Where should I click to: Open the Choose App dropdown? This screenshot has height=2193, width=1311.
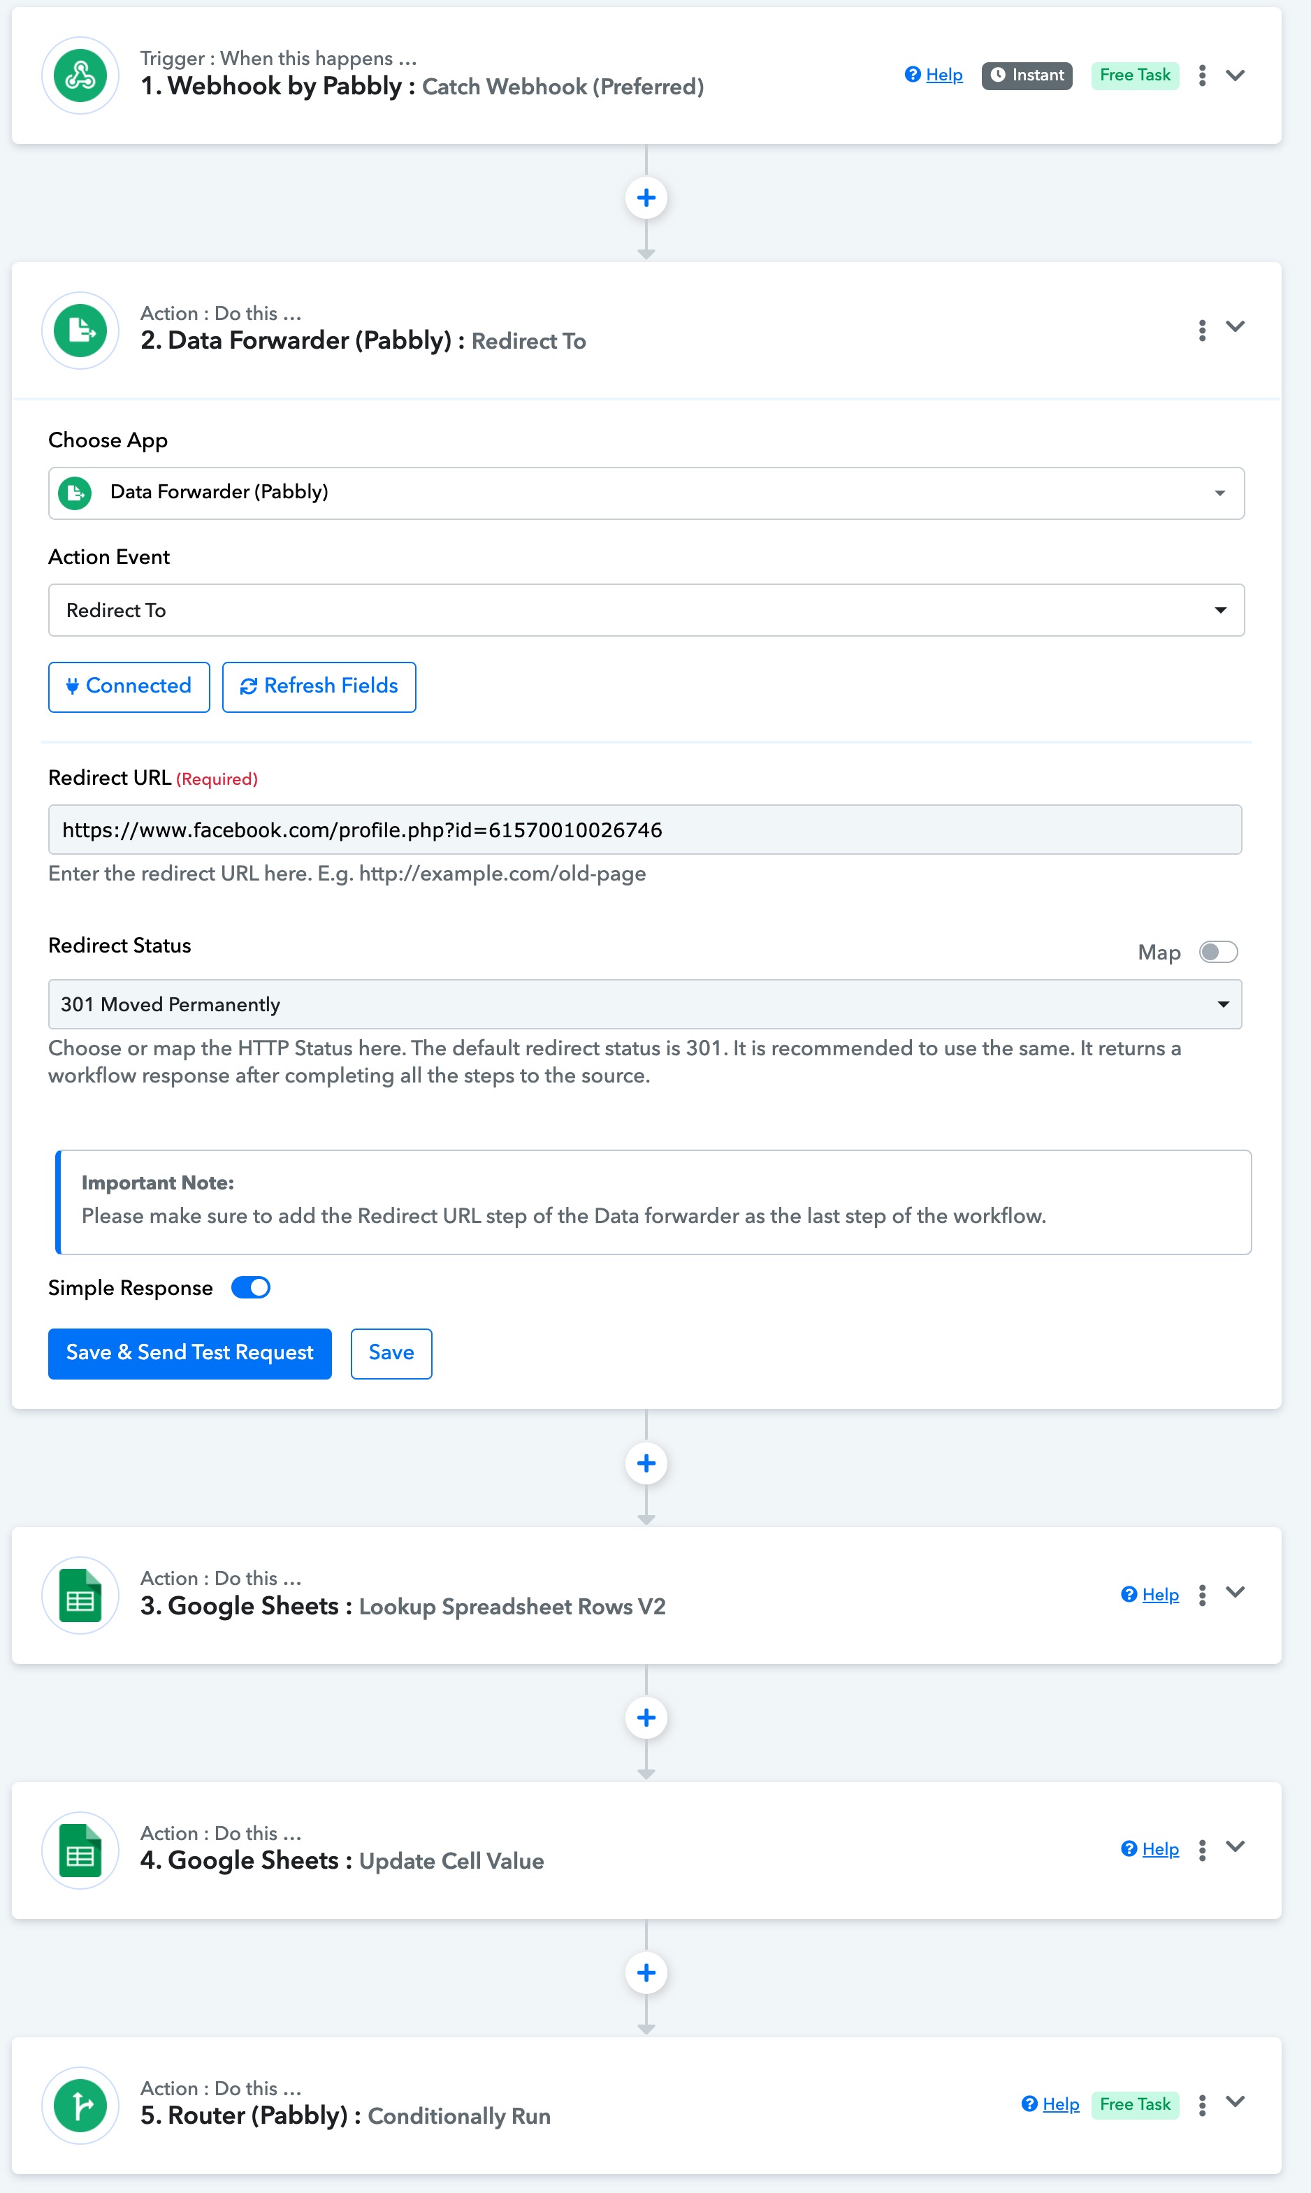click(646, 493)
